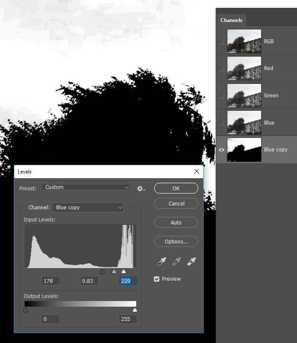Edit the midtone gamma value 0.83
This screenshot has width=297, height=343.
(89, 281)
